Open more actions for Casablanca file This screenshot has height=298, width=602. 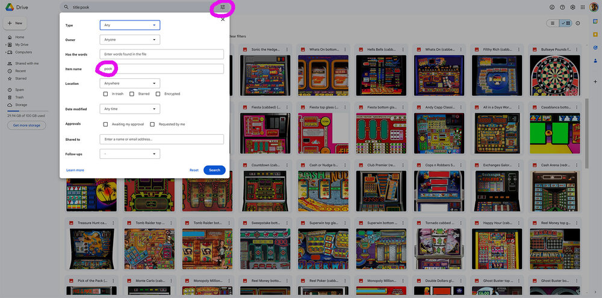click(577, 107)
